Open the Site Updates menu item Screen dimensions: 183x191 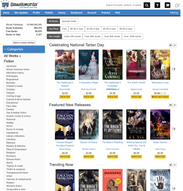coord(21,13)
